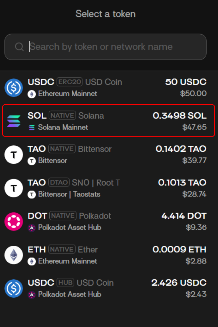Click the USDC ERC20 coin logo
The height and width of the screenshot is (327, 218).
coord(14,88)
